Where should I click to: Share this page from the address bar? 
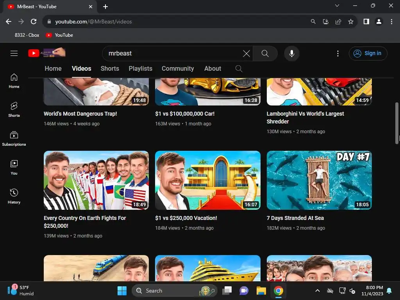click(x=338, y=22)
